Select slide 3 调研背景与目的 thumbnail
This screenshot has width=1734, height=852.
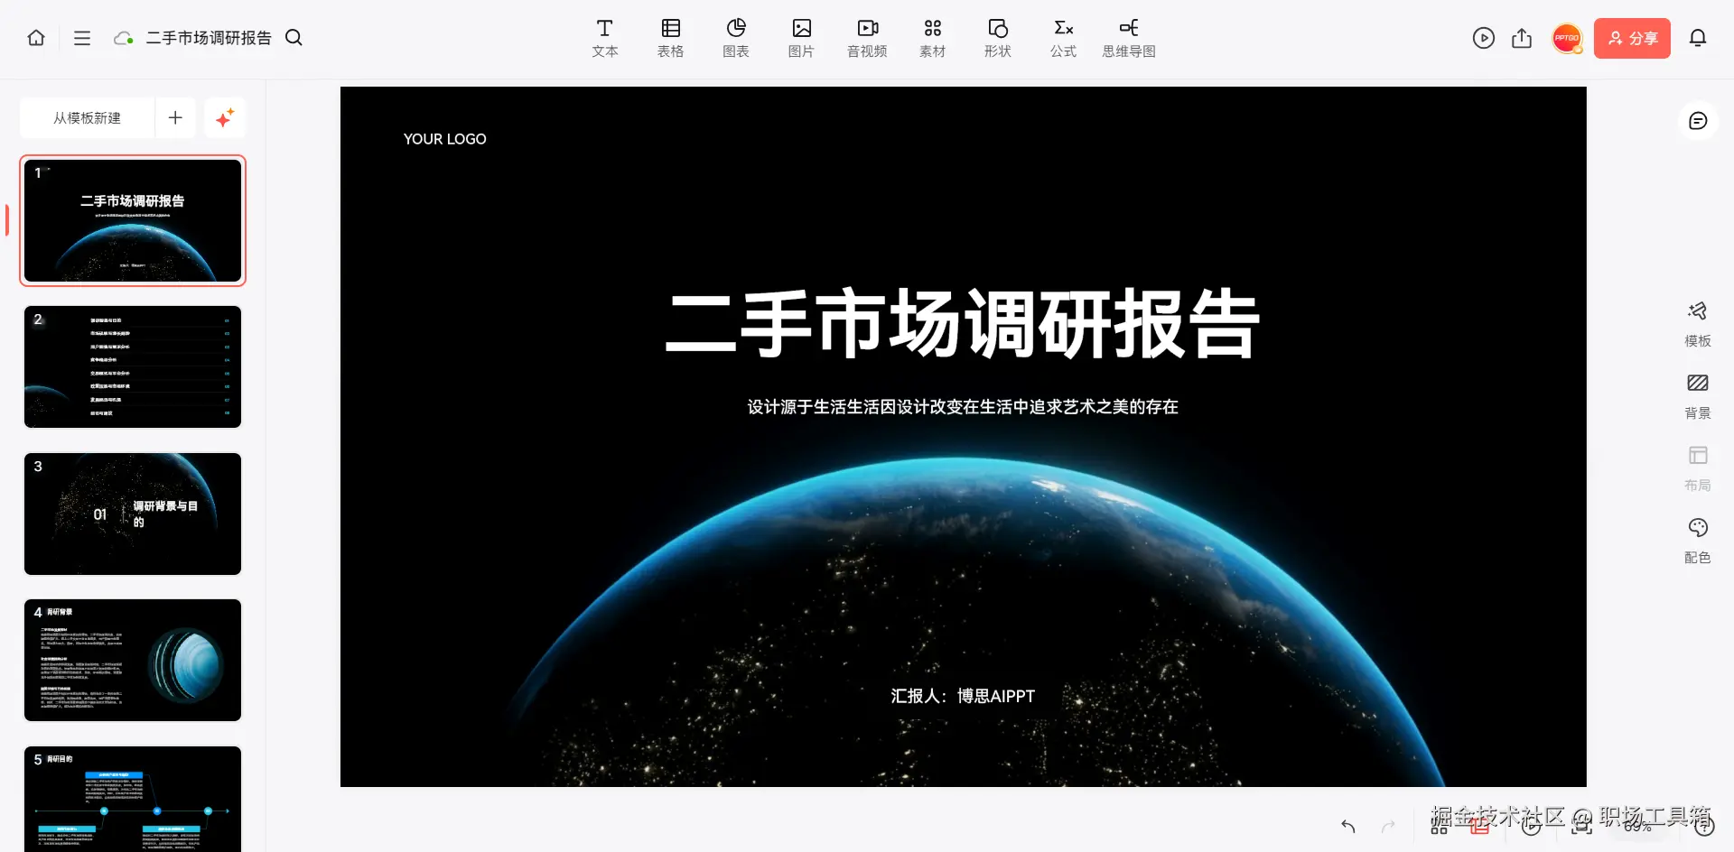(x=133, y=514)
